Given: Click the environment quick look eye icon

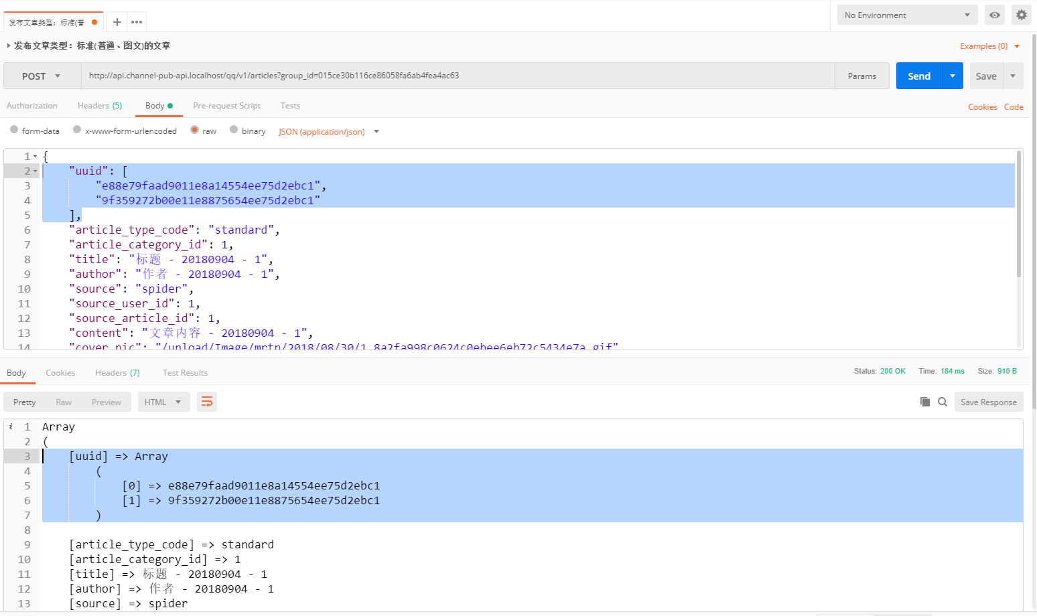Looking at the screenshot, I should 995,15.
